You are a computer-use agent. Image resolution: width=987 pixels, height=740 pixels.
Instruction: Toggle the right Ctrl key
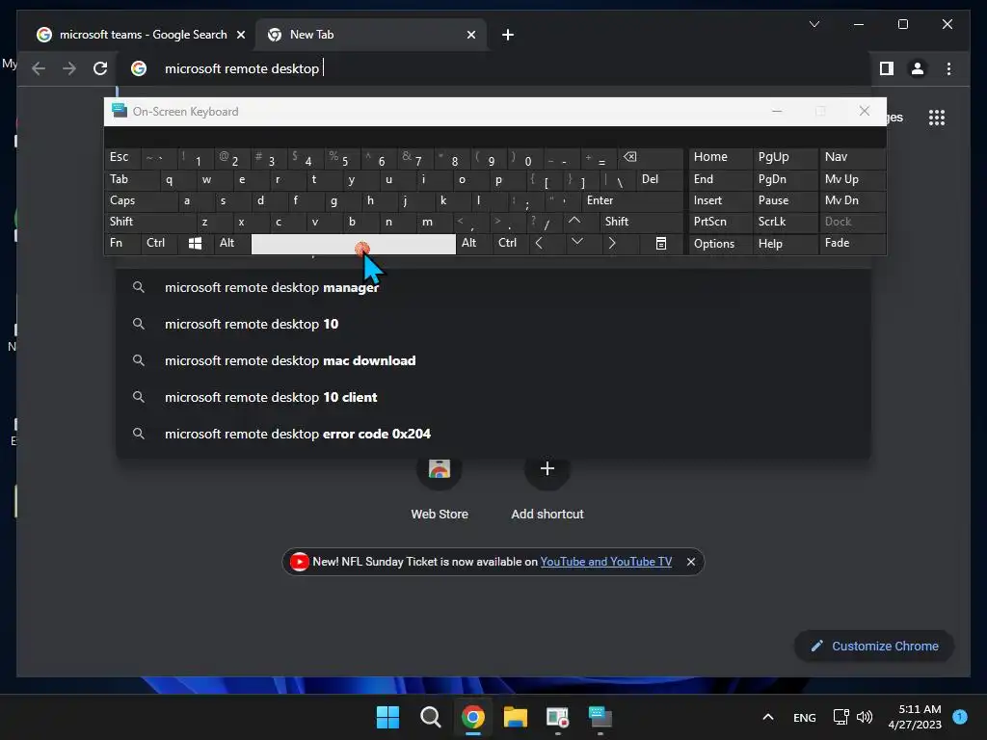511,244
